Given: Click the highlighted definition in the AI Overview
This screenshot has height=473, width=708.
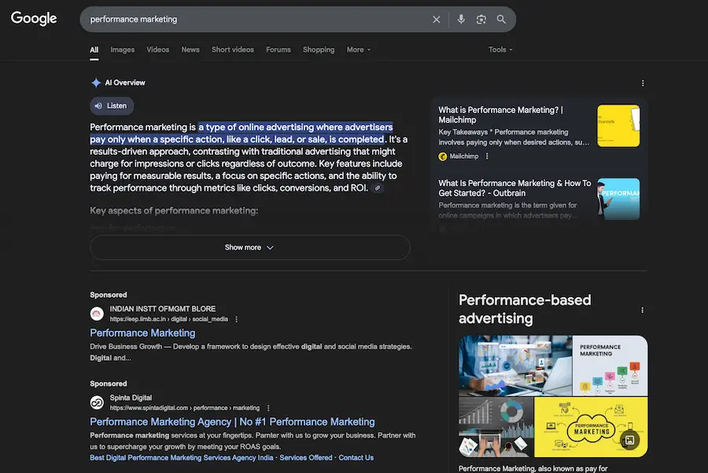Looking at the screenshot, I should [x=242, y=133].
